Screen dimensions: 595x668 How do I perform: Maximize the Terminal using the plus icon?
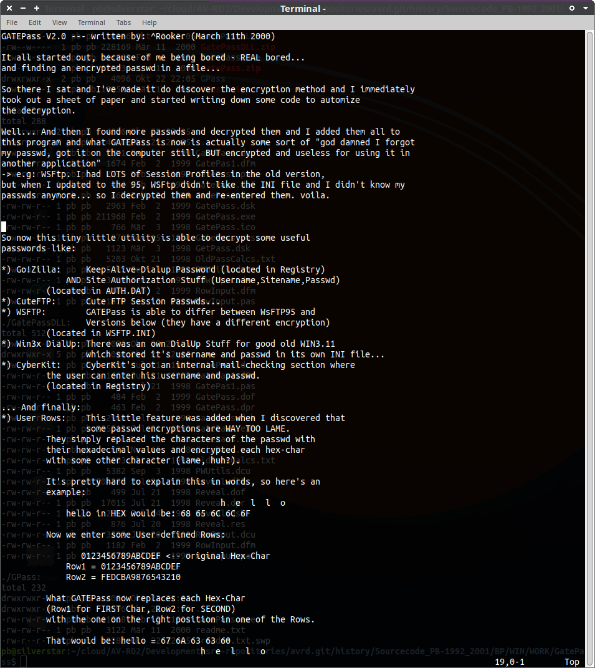point(37,8)
